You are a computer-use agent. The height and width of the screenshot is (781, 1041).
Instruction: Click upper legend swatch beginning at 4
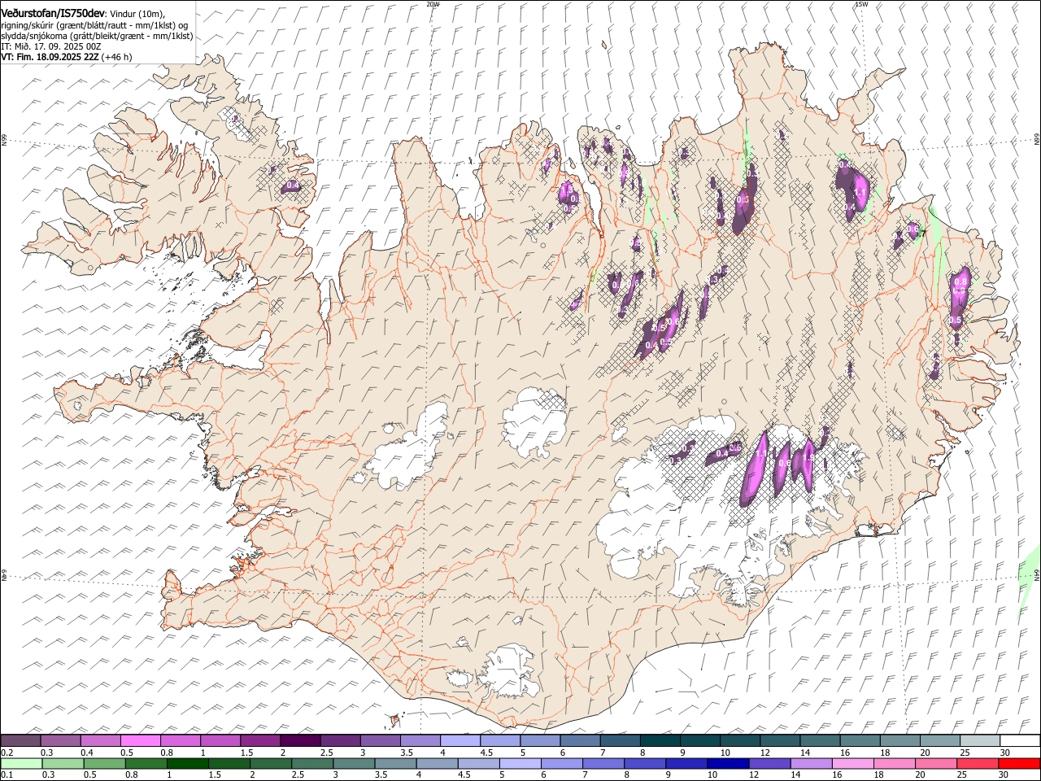click(x=460, y=740)
